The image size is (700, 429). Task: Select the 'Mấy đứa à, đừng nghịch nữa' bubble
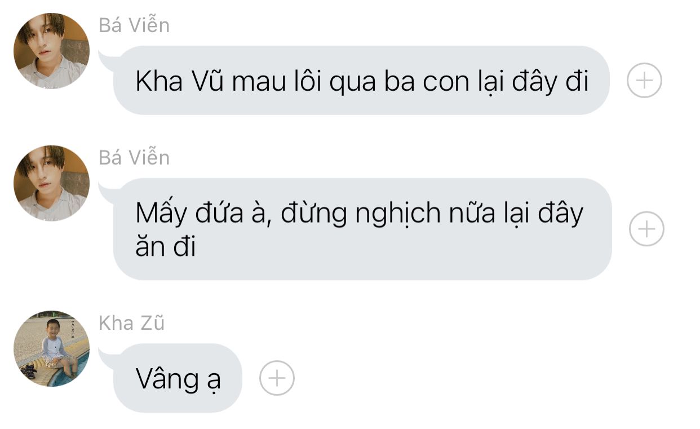(x=362, y=229)
